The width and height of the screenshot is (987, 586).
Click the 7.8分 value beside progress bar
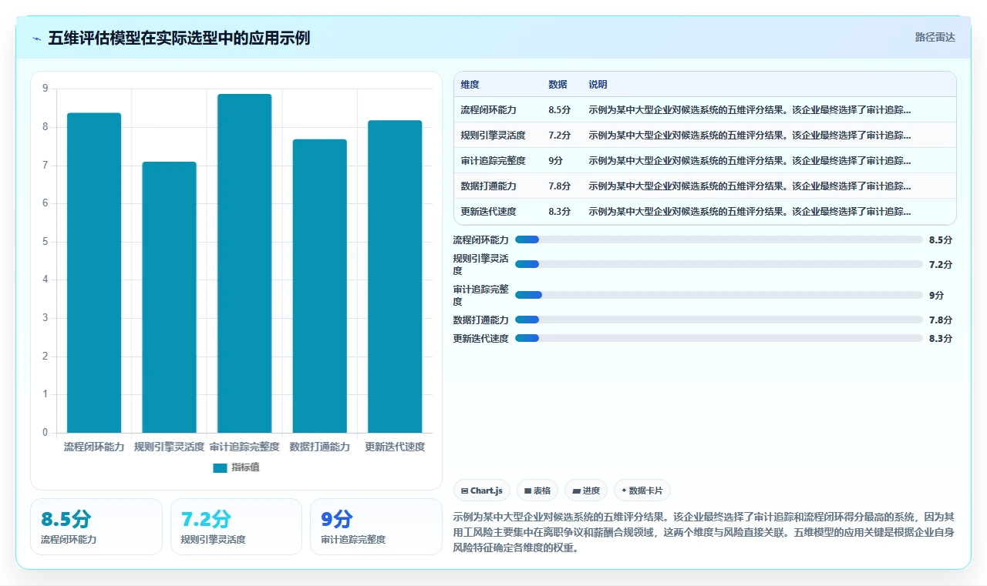pyautogui.click(x=941, y=320)
